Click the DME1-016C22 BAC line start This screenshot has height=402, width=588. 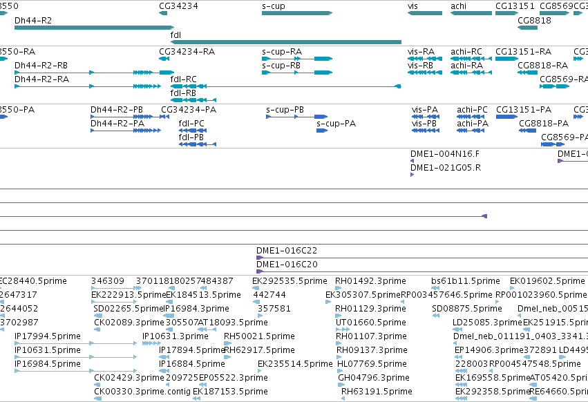[x=260, y=258]
